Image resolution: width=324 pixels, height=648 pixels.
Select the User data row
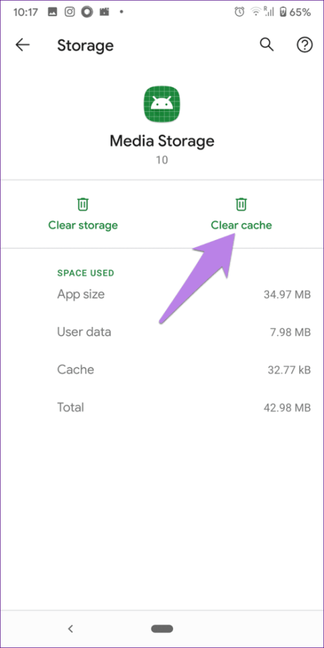coord(183,332)
